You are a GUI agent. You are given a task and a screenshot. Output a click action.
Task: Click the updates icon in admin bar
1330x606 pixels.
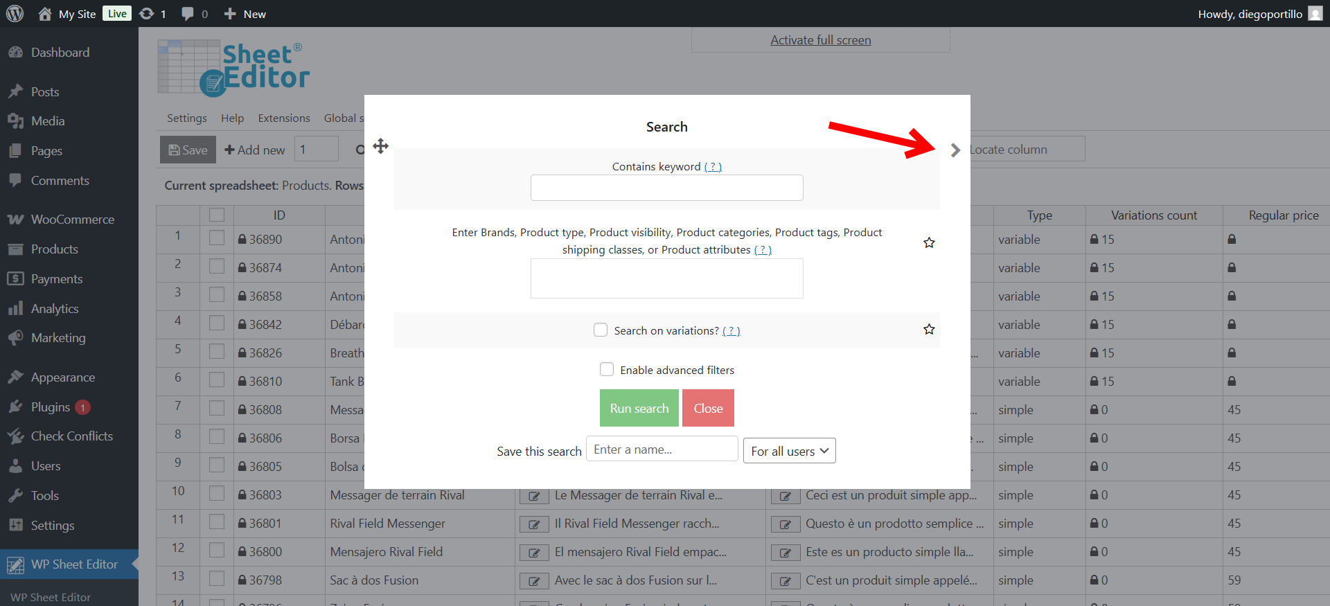tap(147, 14)
